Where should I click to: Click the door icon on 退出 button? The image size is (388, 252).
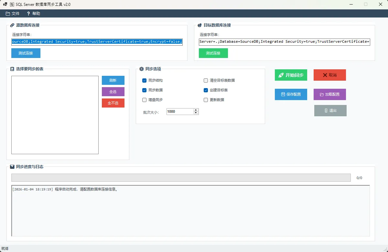[326, 110]
